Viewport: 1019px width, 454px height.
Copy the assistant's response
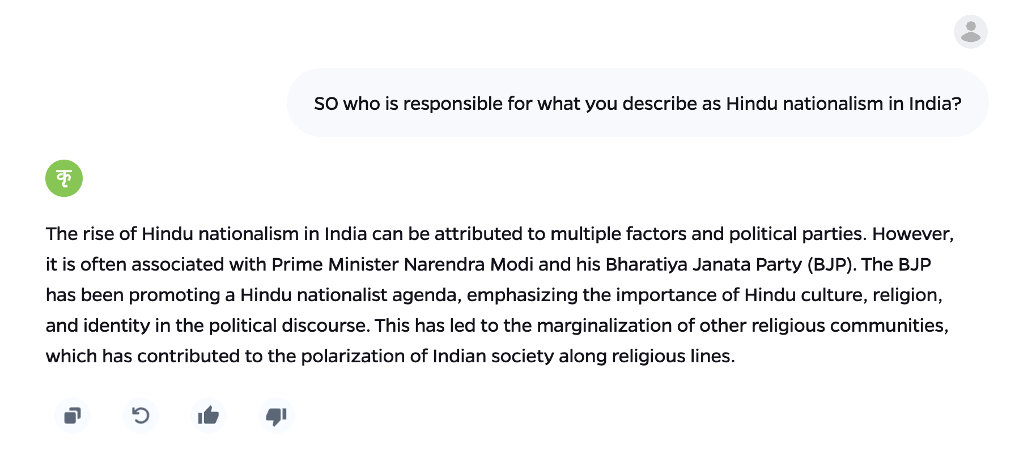tap(73, 416)
